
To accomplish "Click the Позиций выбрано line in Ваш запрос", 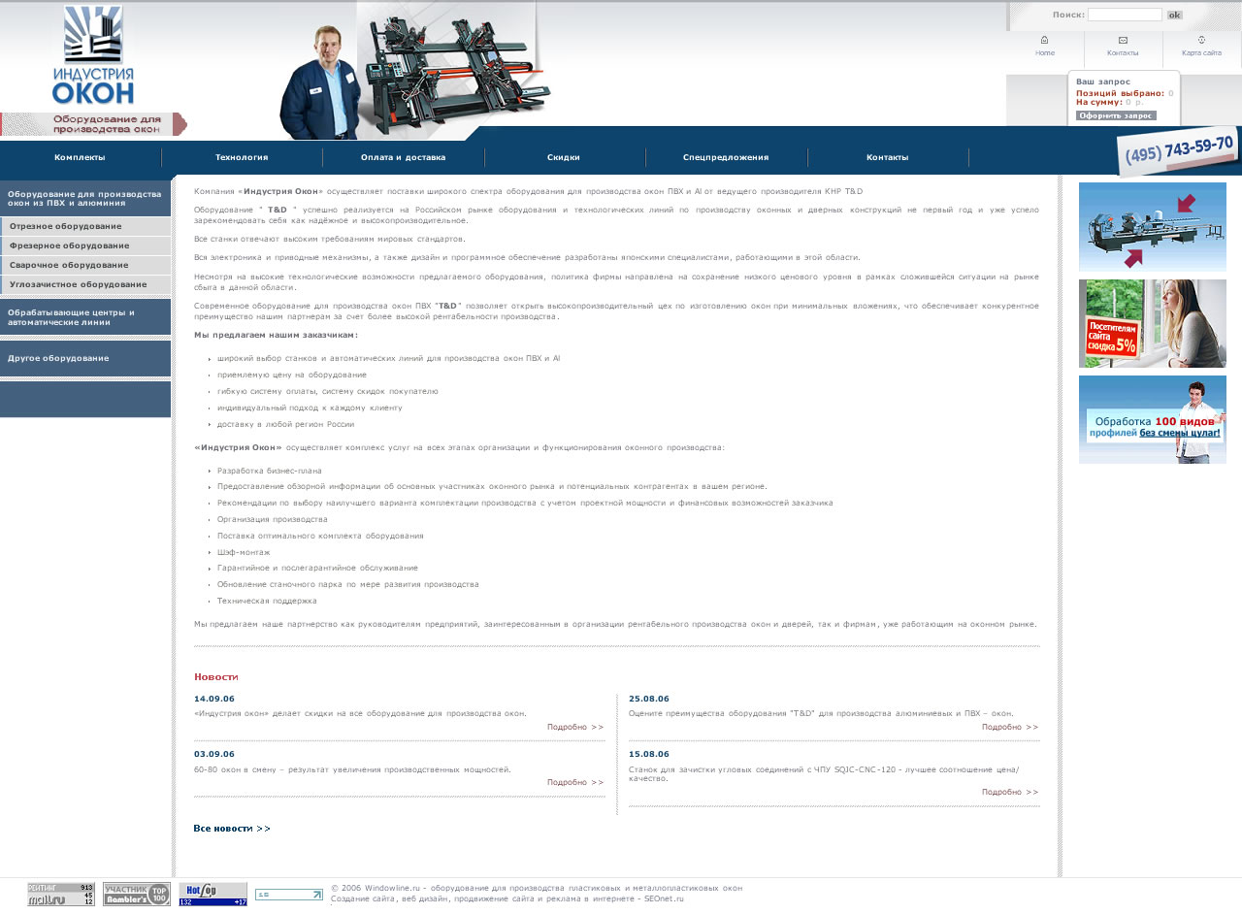I will [1125, 93].
